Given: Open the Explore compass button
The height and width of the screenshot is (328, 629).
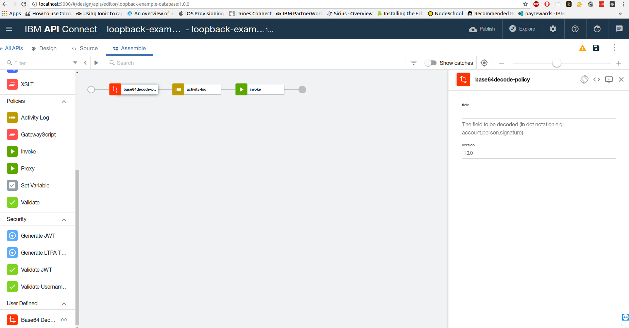Looking at the screenshot, I should click(522, 29).
